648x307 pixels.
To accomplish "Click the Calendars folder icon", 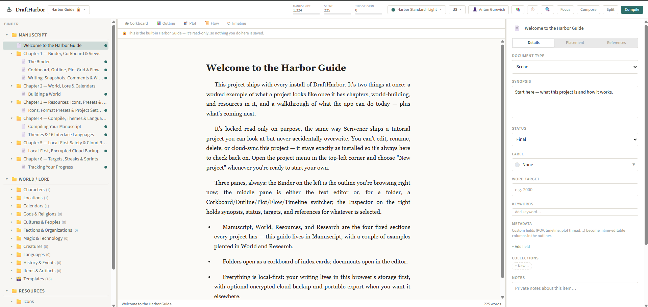I will click(x=19, y=206).
